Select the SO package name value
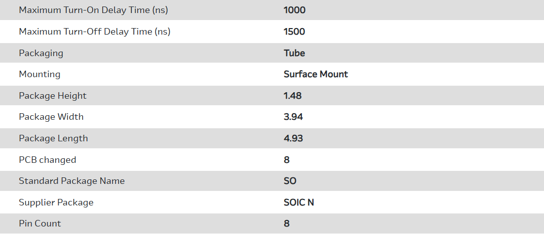This screenshot has height=234, width=544. coord(290,181)
